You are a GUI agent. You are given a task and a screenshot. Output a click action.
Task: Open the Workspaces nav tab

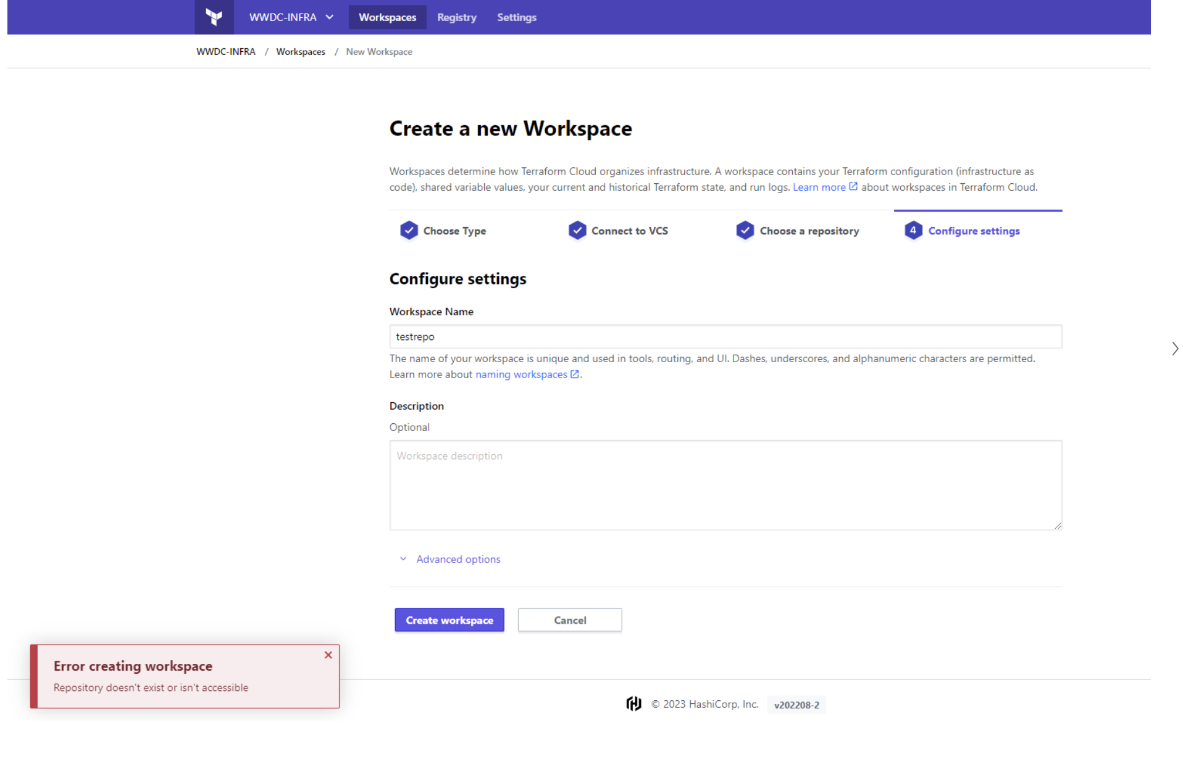pyautogui.click(x=387, y=17)
